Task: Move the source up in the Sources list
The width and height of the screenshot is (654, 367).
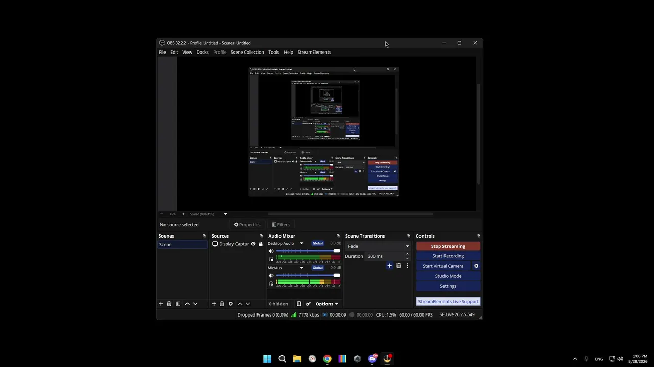Action: (240, 304)
